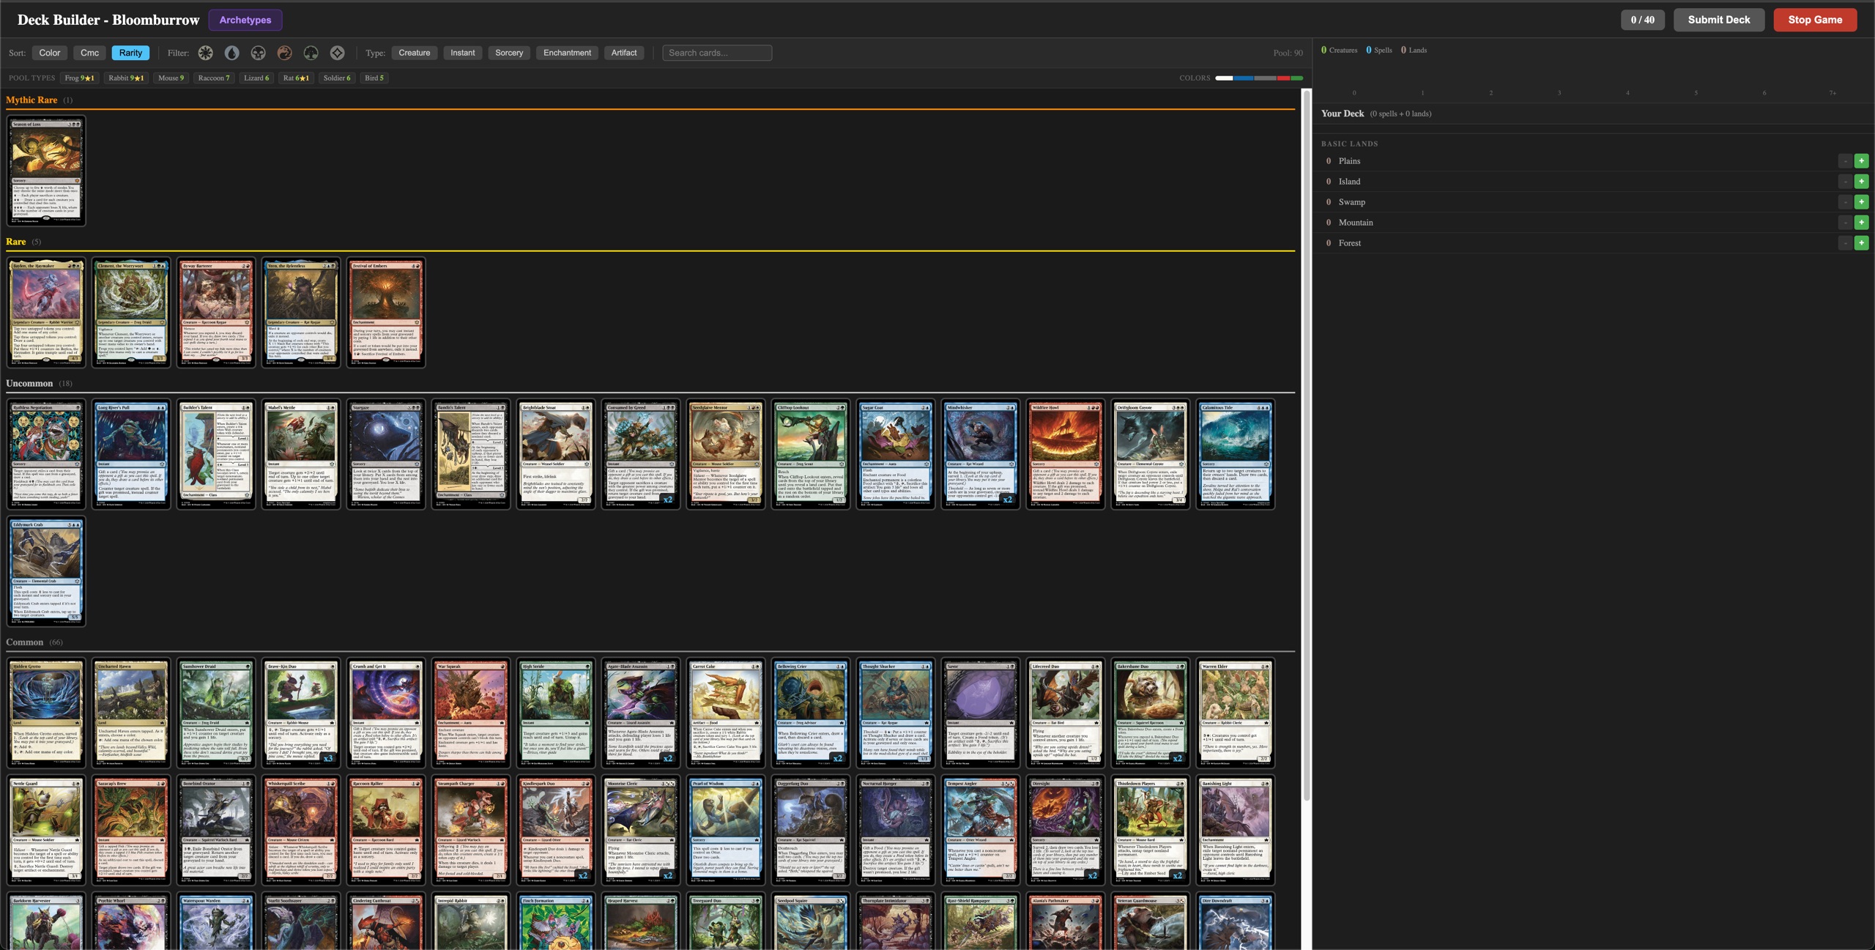The height and width of the screenshot is (950, 1875).
Task: Select the Ruthless Negotiation uncommon card
Action: click(x=46, y=454)
